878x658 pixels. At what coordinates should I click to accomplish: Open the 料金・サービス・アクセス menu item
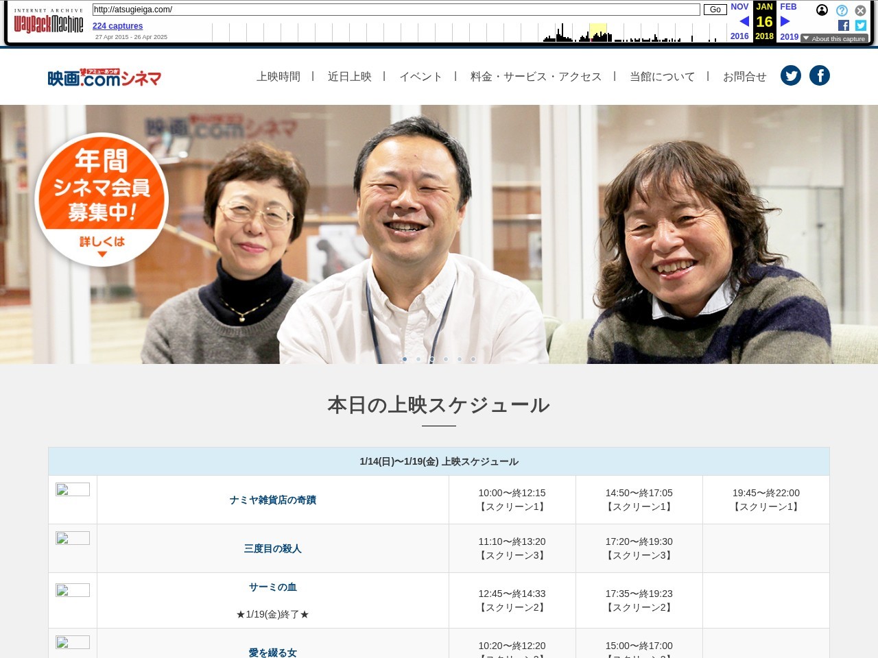point(536,77)
